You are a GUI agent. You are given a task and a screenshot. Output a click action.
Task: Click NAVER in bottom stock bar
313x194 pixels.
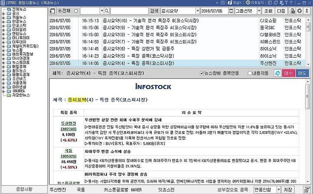coord(137,190)
